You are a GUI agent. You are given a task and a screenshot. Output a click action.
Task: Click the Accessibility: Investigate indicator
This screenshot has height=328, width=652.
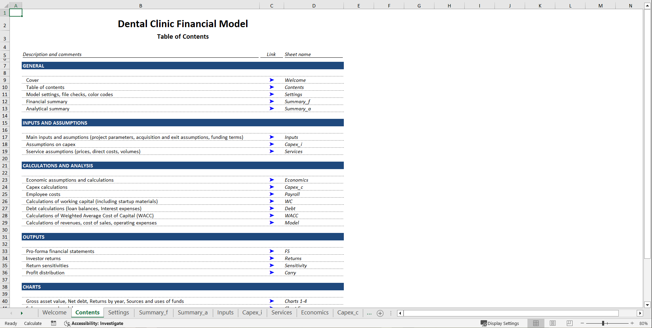94,323
